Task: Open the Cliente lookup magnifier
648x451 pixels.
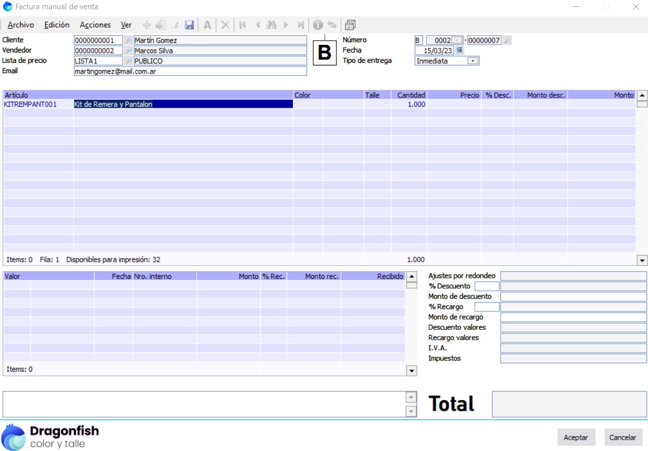Action: [x=128, y=40]
